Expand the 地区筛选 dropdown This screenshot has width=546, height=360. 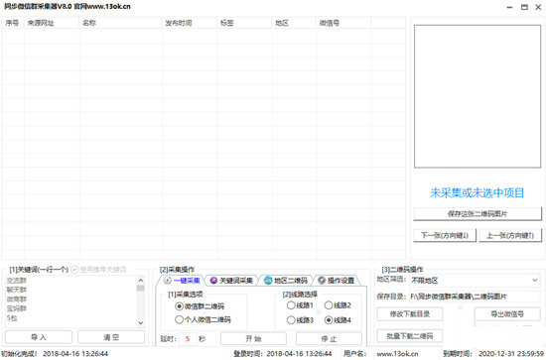click(x=475, y=281)
